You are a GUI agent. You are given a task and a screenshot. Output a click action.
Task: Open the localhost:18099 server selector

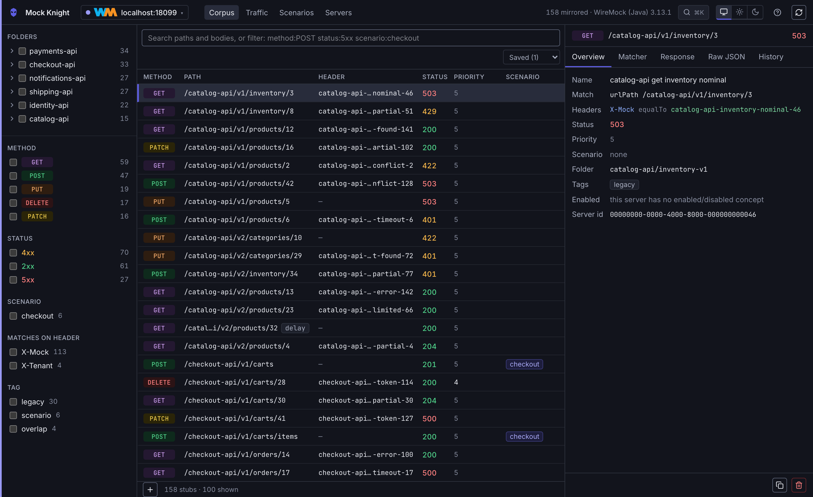135,12
